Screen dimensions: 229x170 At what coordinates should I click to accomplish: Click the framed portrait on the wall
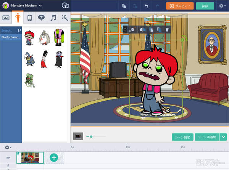pos(212,45)
